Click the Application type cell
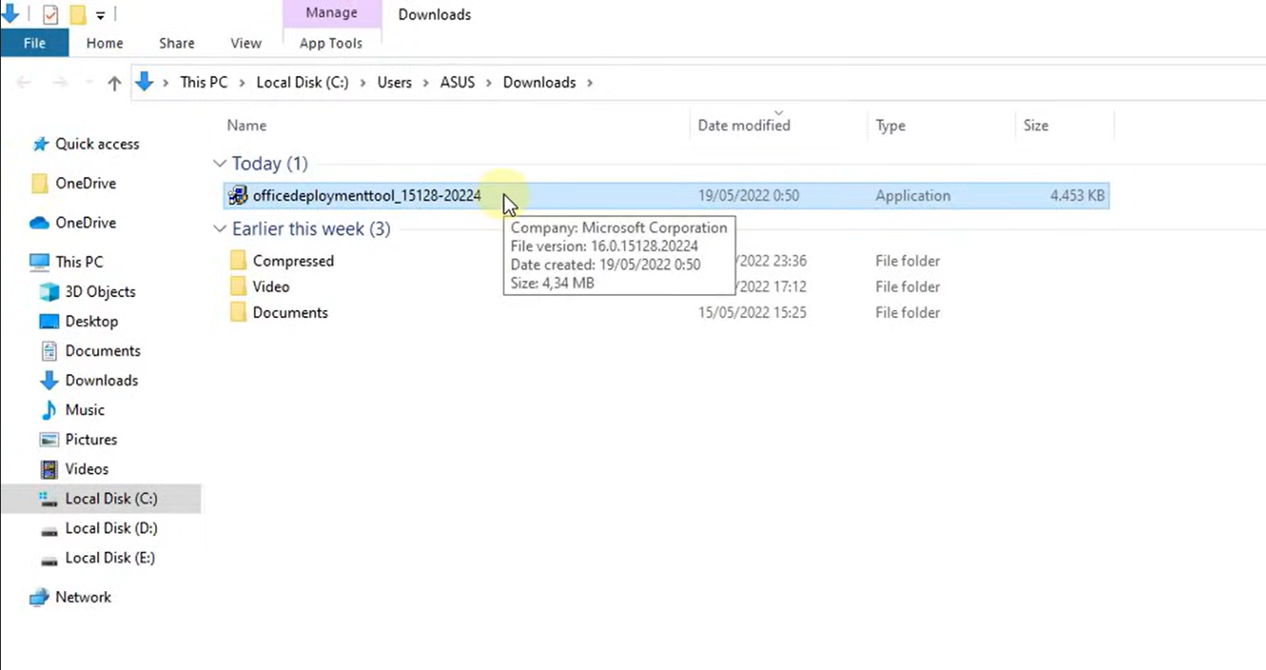Image resolution: width=1266 pixels, height=670 pixels. (912, 196)
